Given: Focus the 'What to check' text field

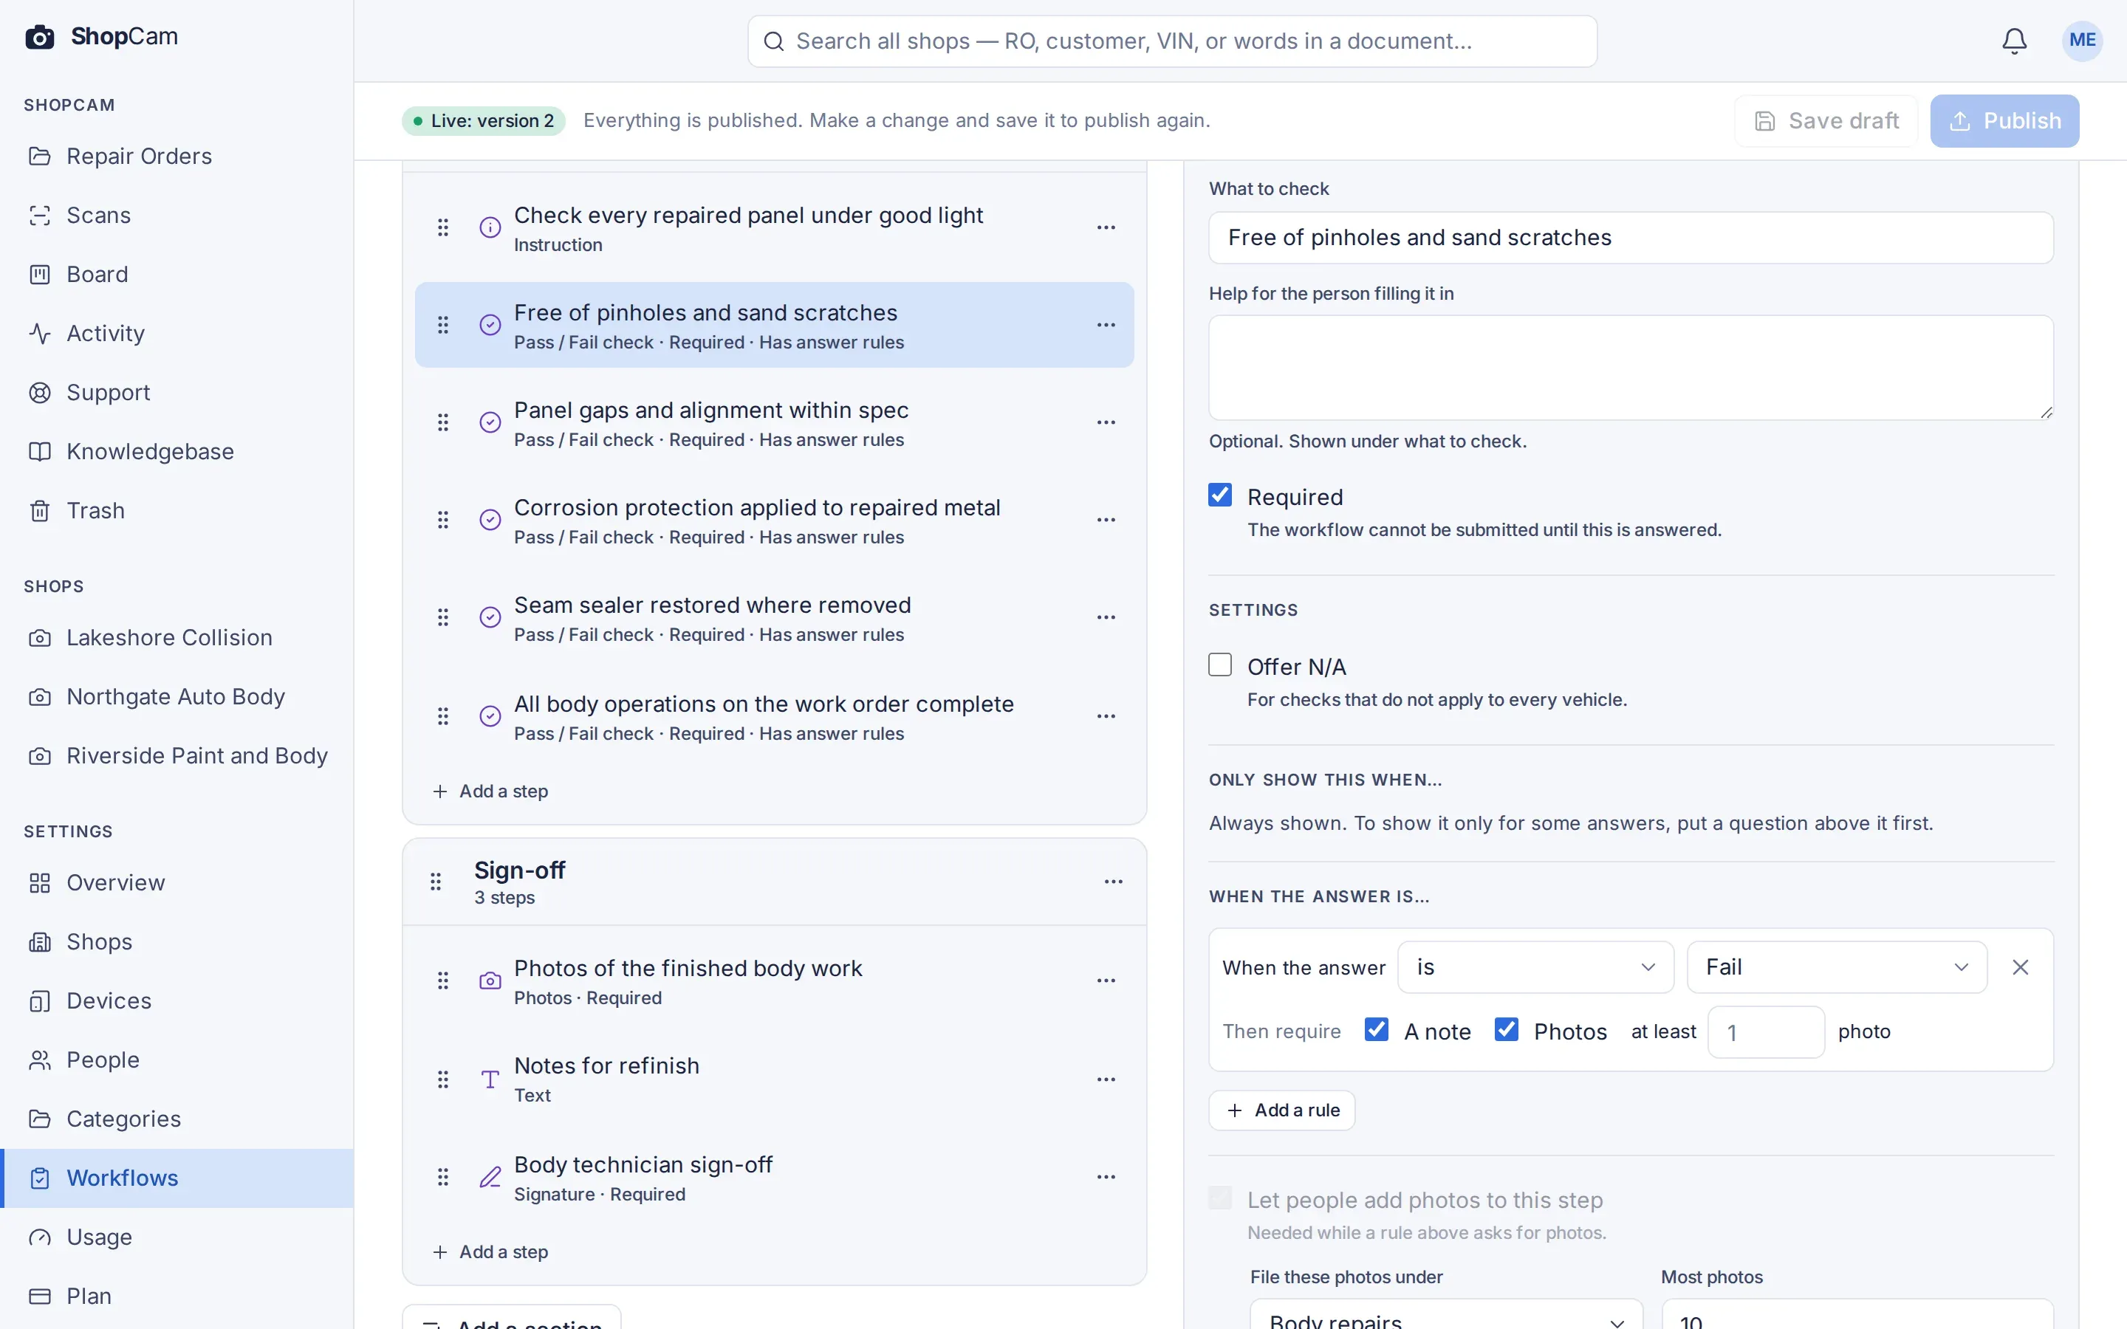Looking at the screenshot, I should pos(1631,238).
